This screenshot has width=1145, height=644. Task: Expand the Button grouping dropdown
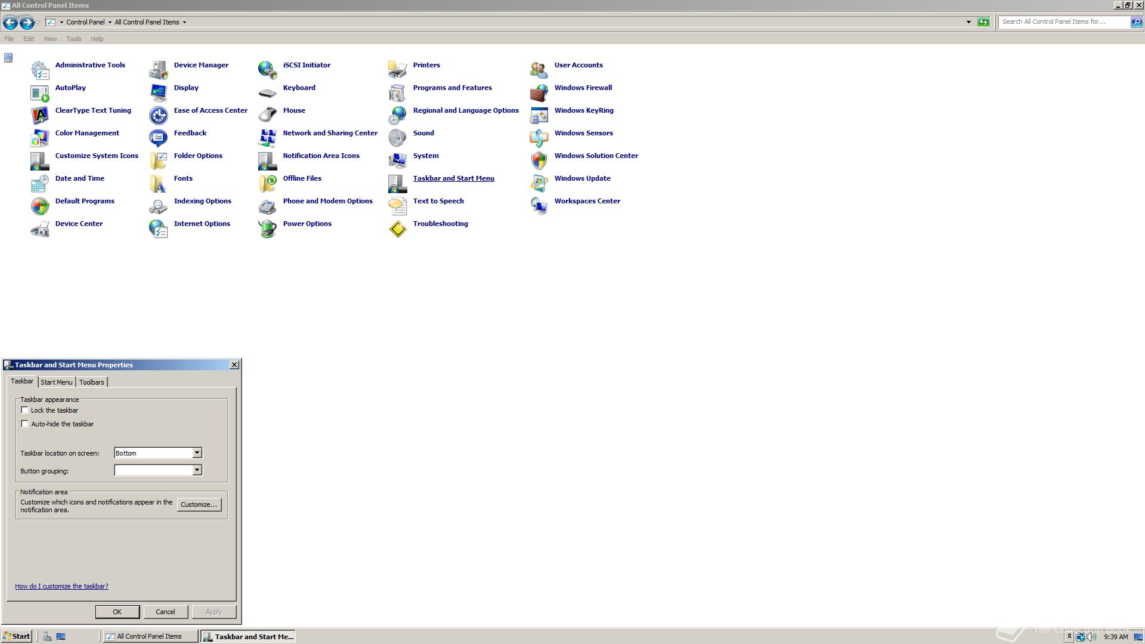(x=197, y=470)
